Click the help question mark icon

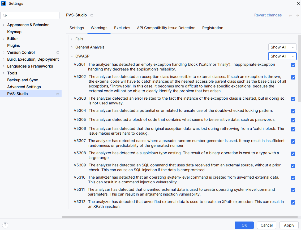coord(5,225)
